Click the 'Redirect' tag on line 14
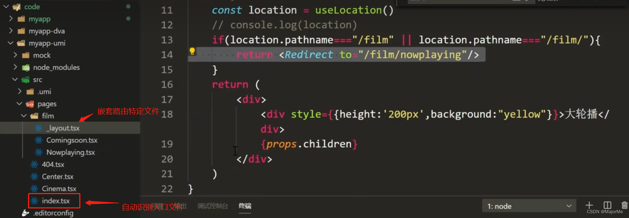Viewport: 629px width, 218px height. 309,55
